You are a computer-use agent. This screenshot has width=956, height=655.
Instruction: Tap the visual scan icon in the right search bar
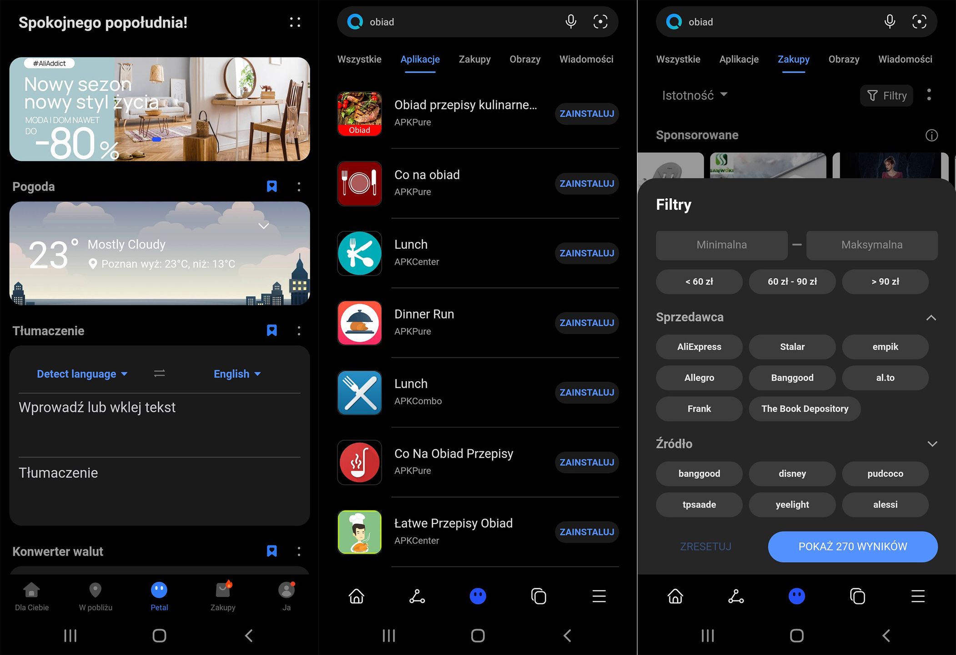(x=919, y=21)
